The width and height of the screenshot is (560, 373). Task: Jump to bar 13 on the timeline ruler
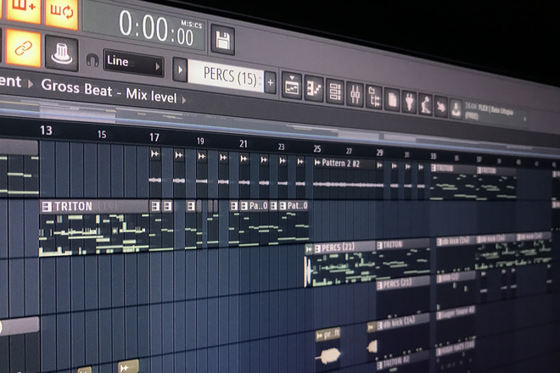click(x=46, y=131)
